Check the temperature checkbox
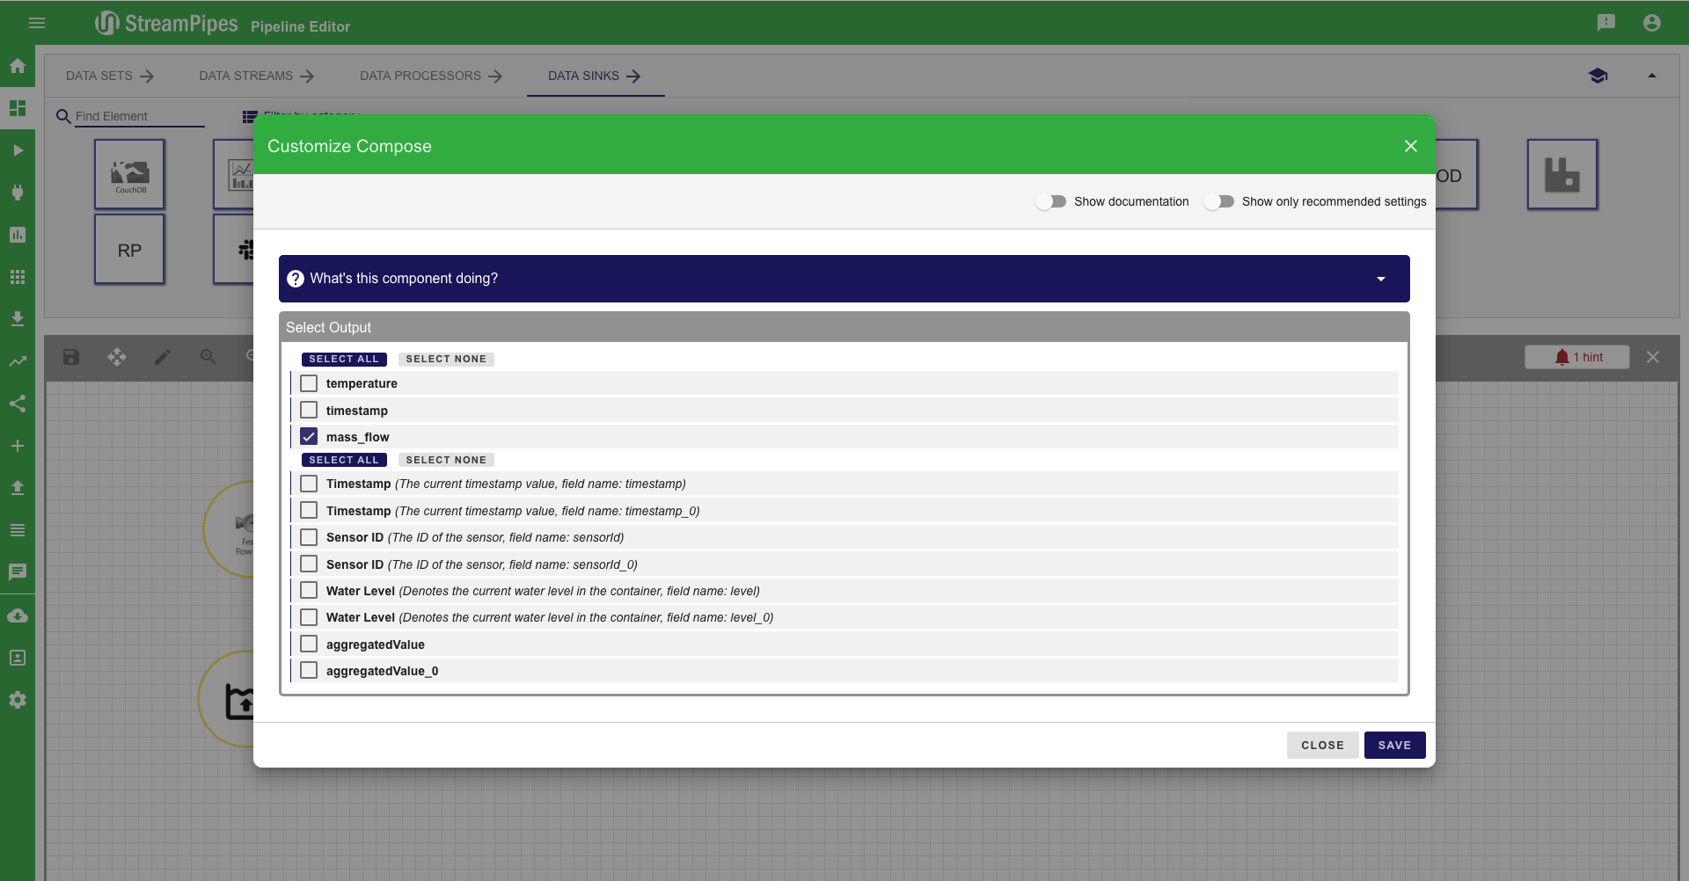This screenshot has width=1689, height=881. coord(309,383)
